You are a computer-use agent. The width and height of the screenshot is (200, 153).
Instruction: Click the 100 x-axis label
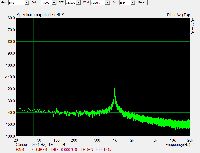(x=57, y=140)
